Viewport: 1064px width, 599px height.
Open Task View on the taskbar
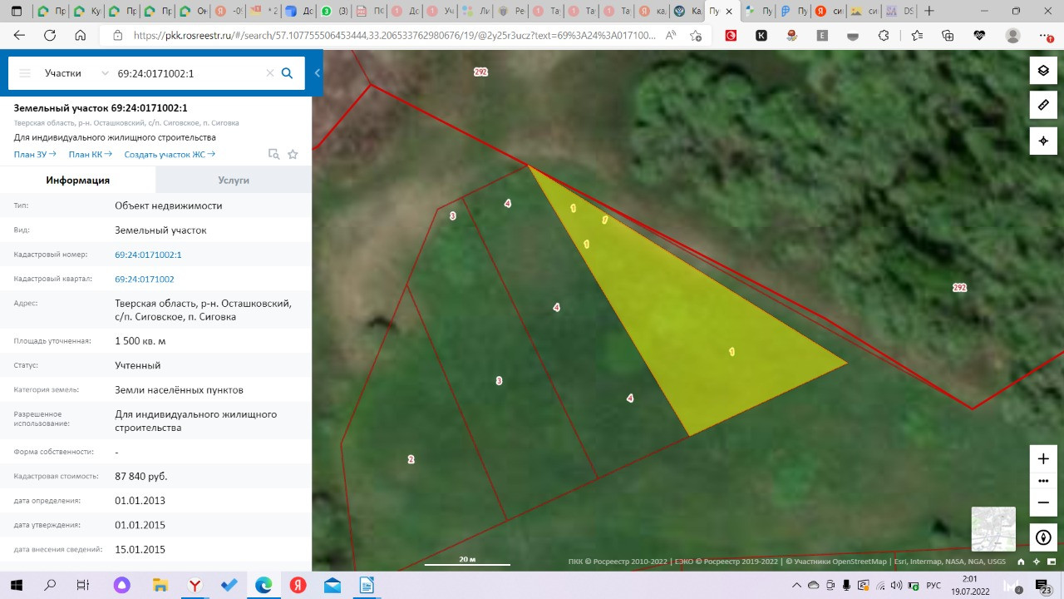(x=82, y=586)
